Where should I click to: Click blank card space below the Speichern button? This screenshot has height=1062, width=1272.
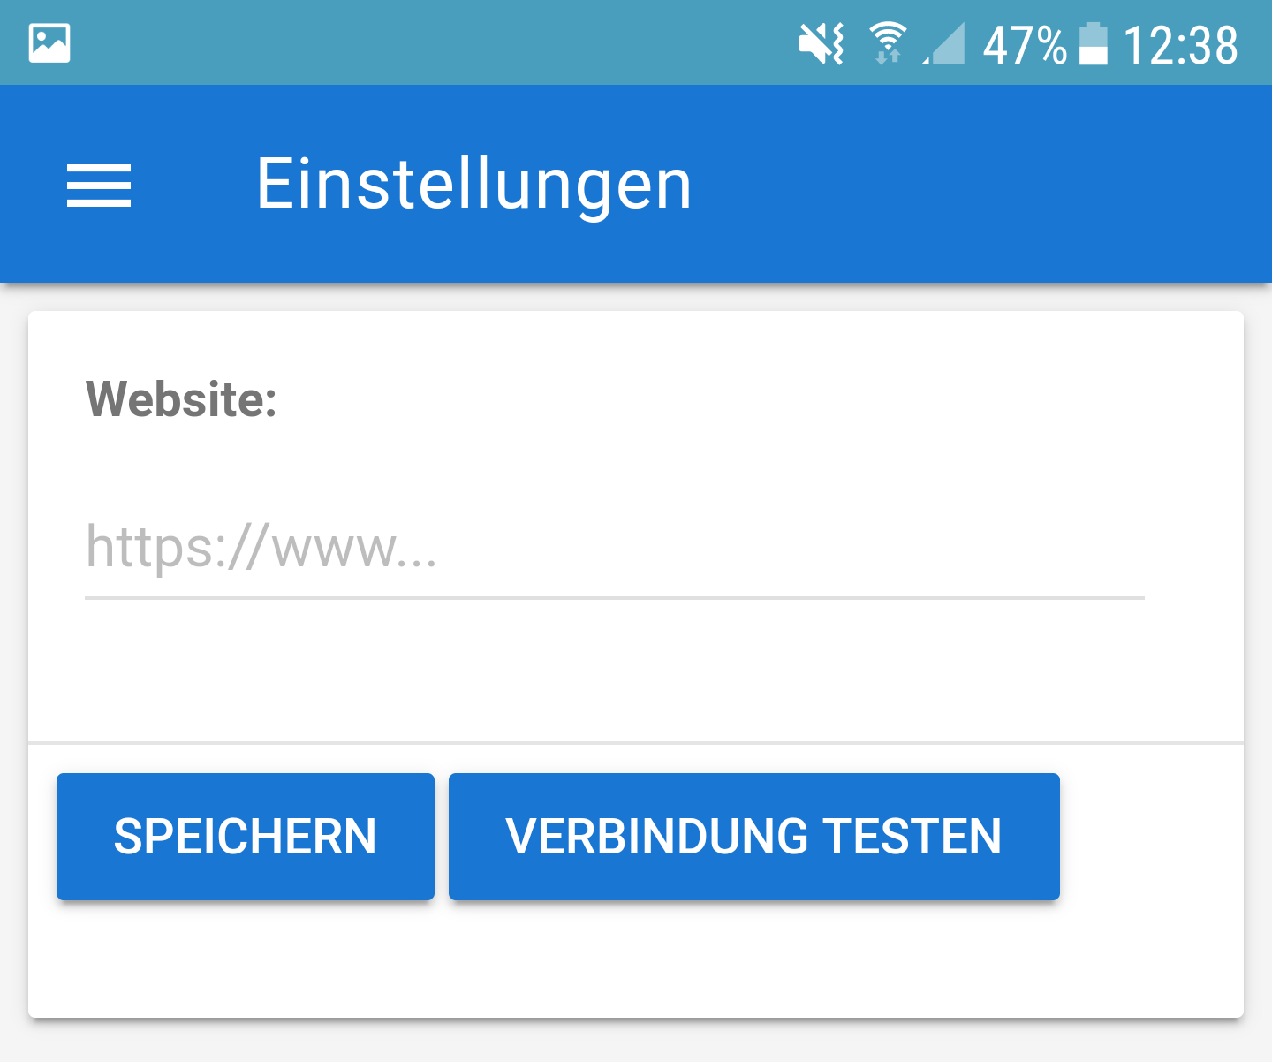click(246, 959)
